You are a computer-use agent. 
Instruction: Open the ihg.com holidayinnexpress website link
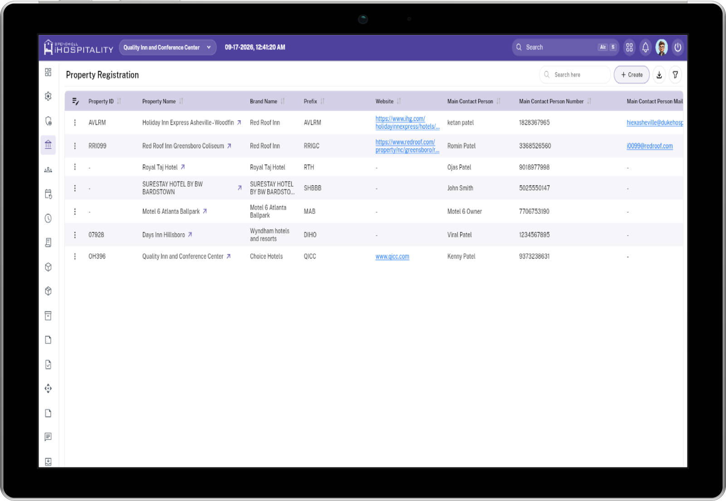click(x=407, y=123)
